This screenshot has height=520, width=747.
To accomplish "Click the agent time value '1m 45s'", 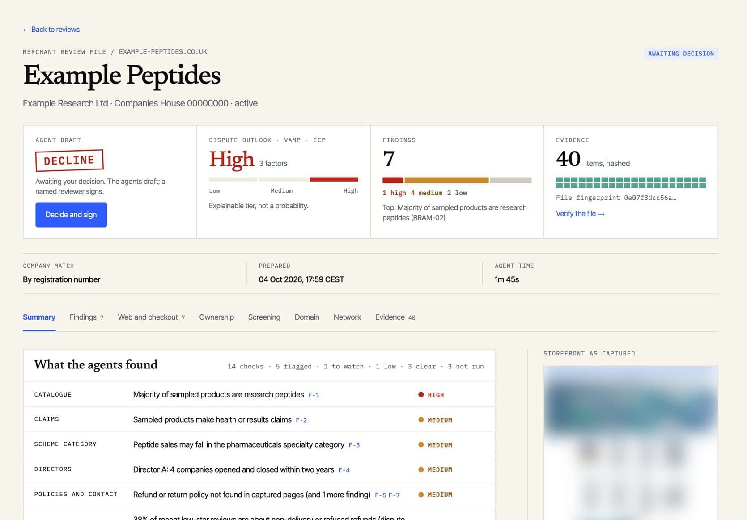I will tap(506, 279).
